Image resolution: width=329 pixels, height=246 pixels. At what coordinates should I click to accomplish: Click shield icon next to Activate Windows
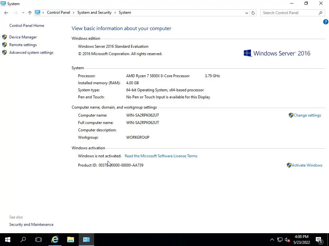(289, 165)
